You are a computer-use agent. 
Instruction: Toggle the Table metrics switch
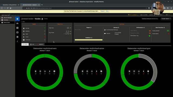(x=149, y=31)
